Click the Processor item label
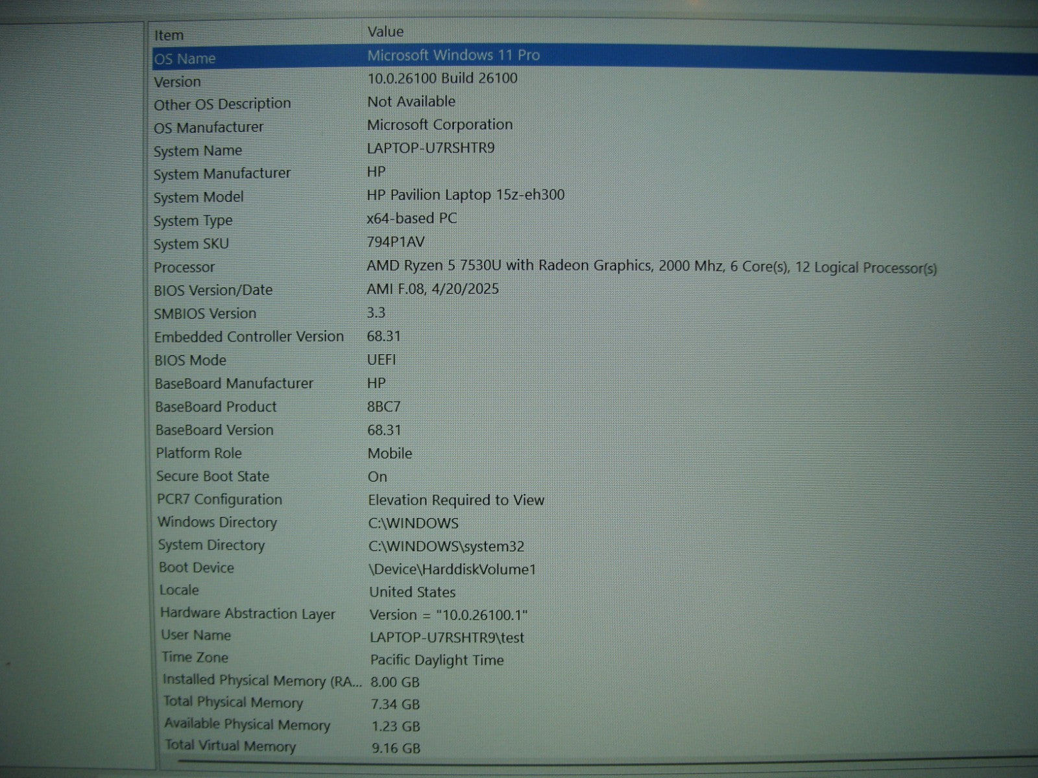Image resolution: width=1038 pixels, height=778 pixels. [x=184, y=267]
